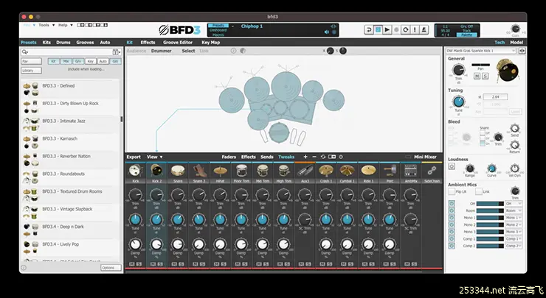Screen dimensions: 546x298
Task: Select the Crash 1 cymbal icon
Action: (326, 171)
